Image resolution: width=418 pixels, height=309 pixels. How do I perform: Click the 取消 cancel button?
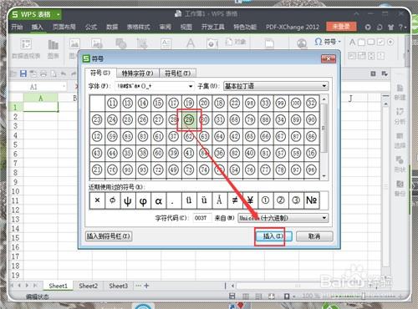click(x=314, y=236)
